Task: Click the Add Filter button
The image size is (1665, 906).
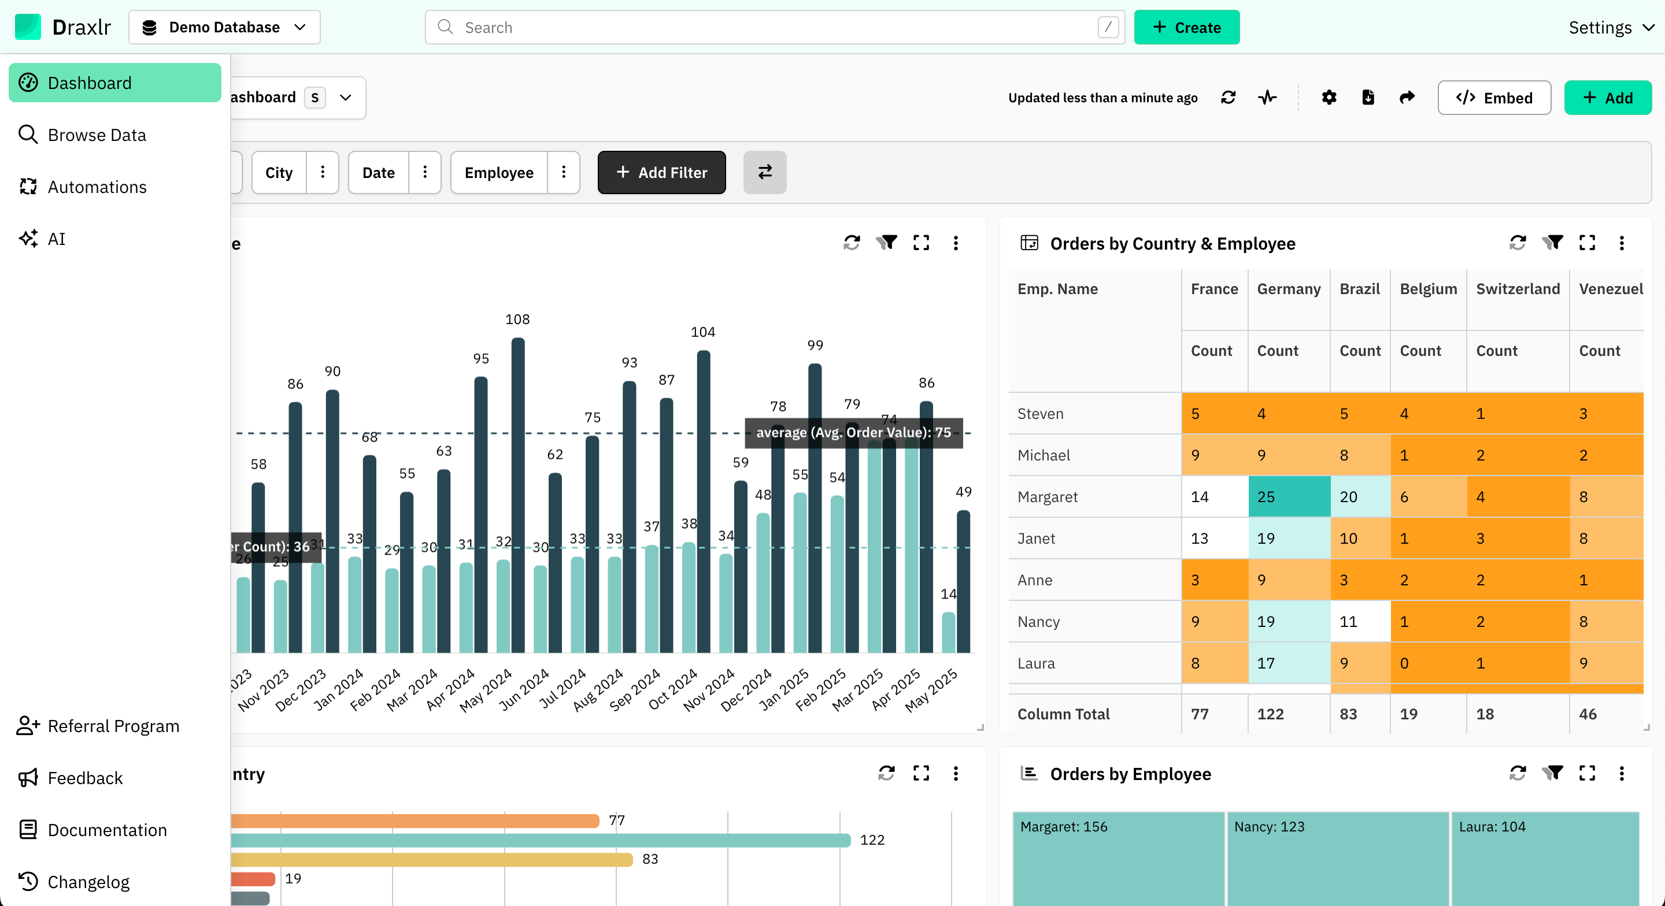Action: coord(662,172)
